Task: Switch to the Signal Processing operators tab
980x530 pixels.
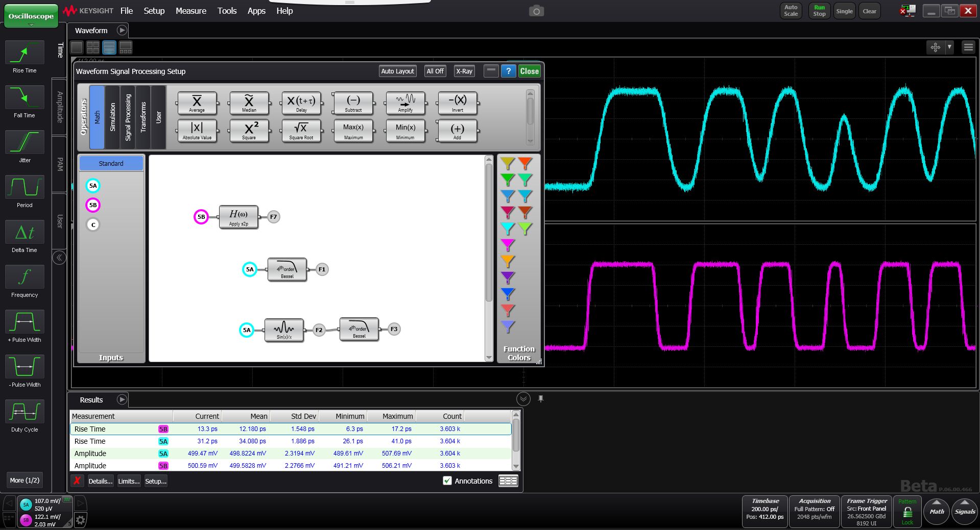Action: [128, 117]
